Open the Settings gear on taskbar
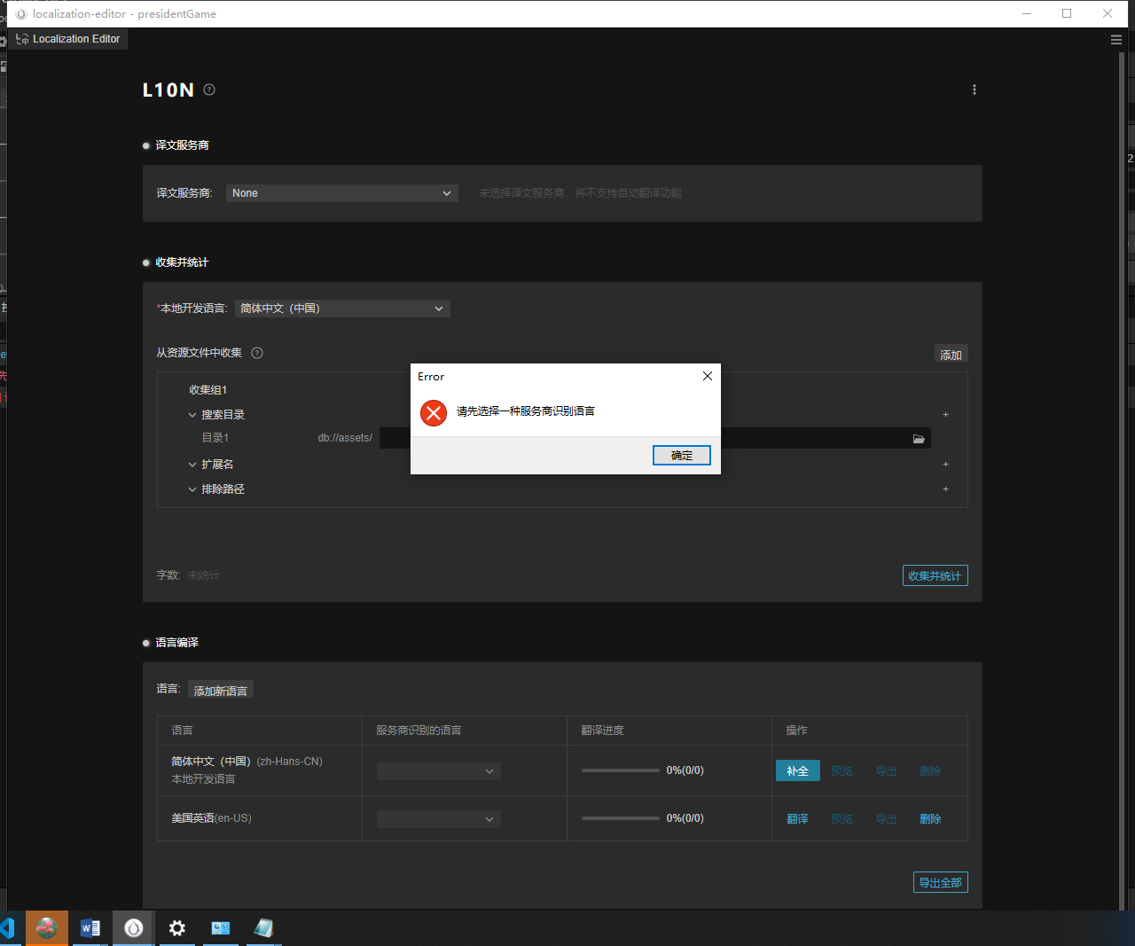 tap(177, 928)
